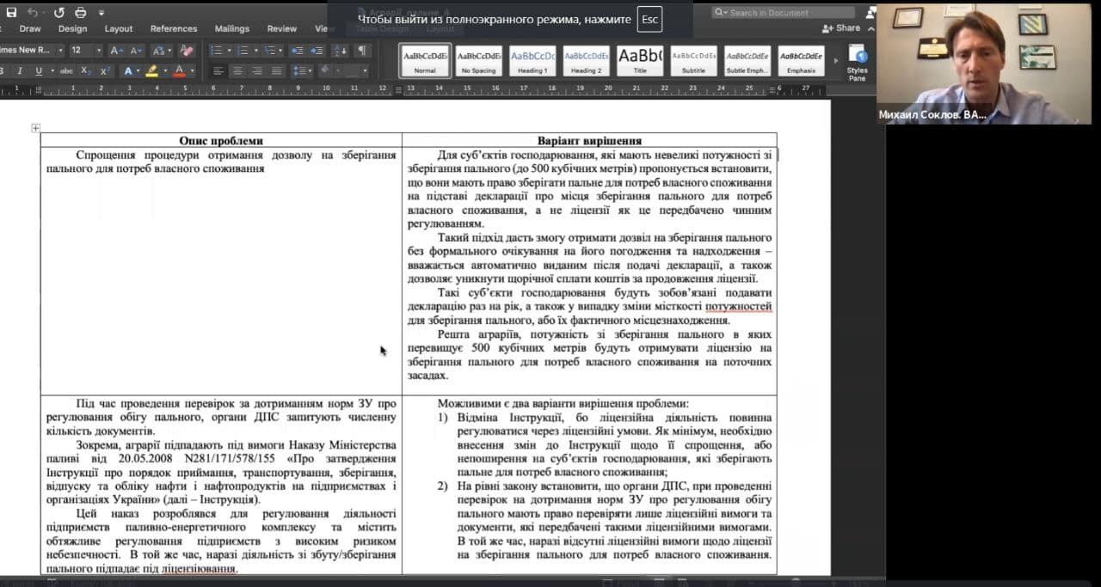Image resolution: width=1101 pixels, height=587 pixels.
Task: Apply the Emphasis style
Action: tap(801, 60)
